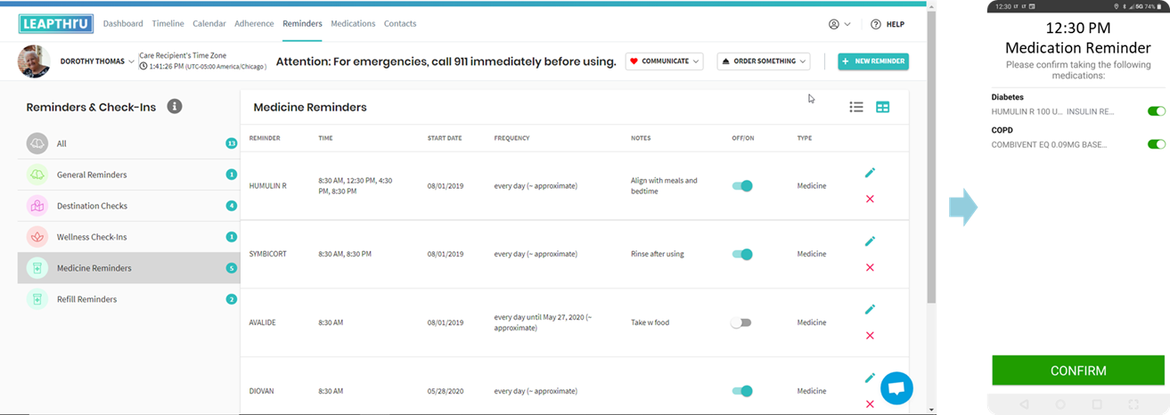Click the Start Date column header
1170x415 pixels.
point(446,138)
